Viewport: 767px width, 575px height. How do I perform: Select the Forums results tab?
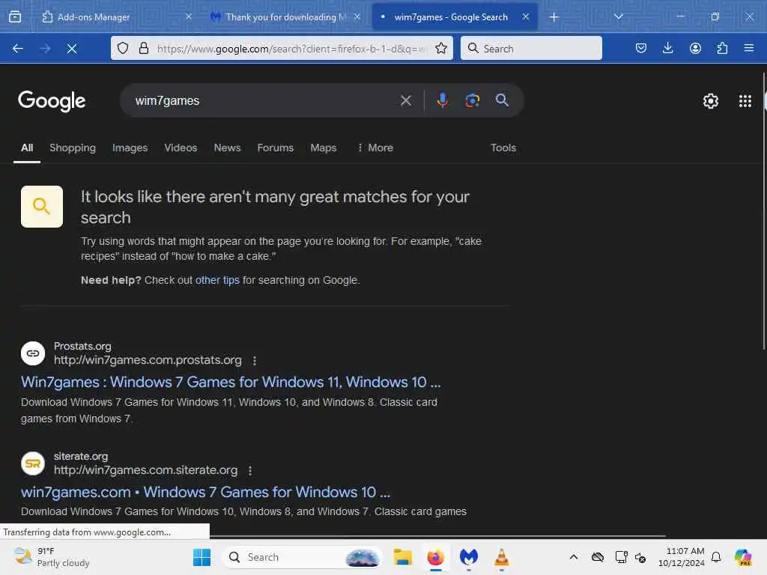276,147
